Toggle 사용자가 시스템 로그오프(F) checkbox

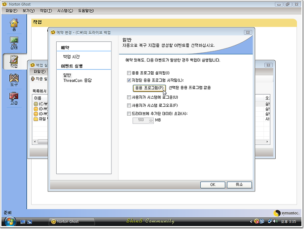click(x=129, y=105)
